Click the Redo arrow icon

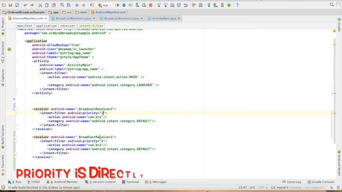point(32,5)
